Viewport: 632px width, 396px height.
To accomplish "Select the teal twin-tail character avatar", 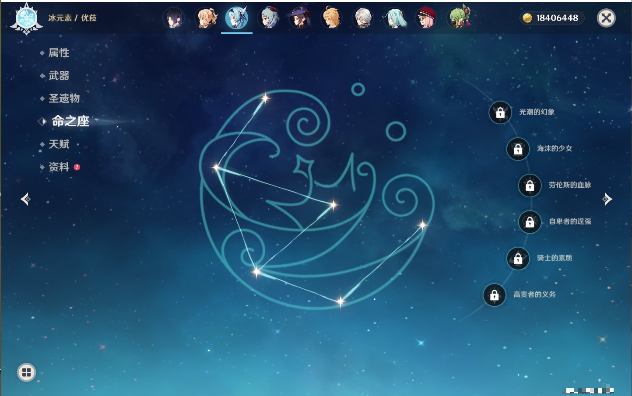I will [x=395, y=18].
